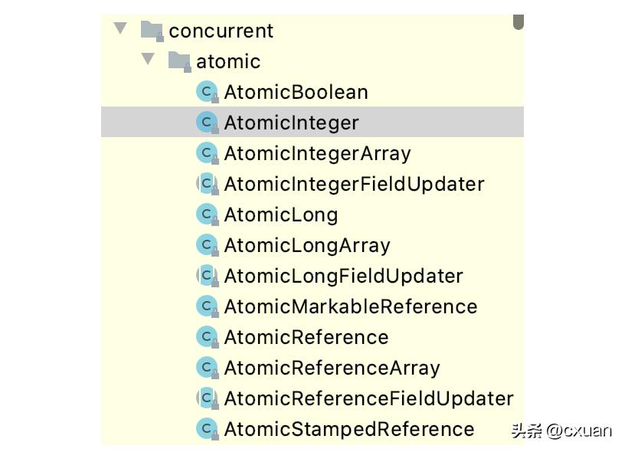Screen dimensions: 625x452
Task: Click the AtomicLong class icon
Action: point(207,215)
